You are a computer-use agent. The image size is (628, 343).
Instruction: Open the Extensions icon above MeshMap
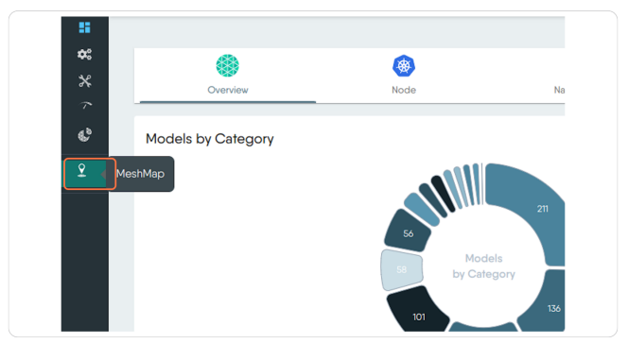click(x=84, y=135)
